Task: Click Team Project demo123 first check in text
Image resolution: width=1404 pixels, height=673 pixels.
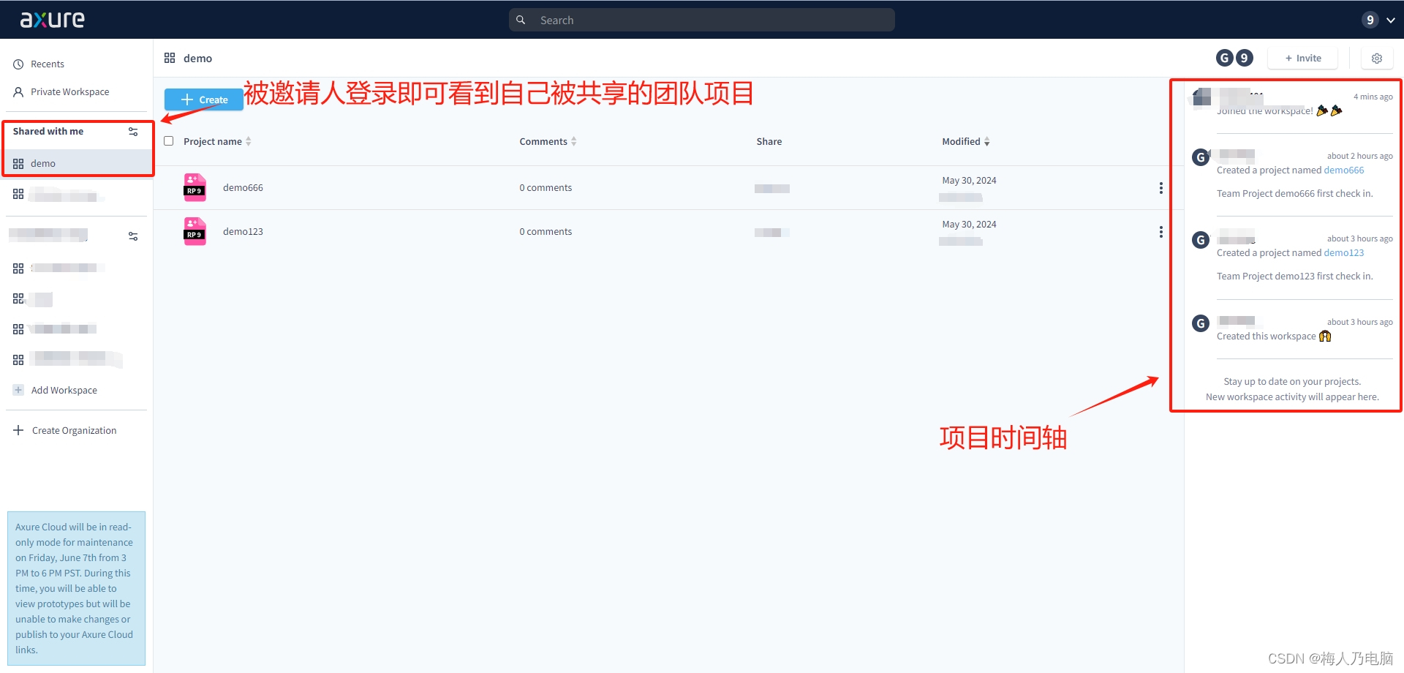Action: point(1295,276)
